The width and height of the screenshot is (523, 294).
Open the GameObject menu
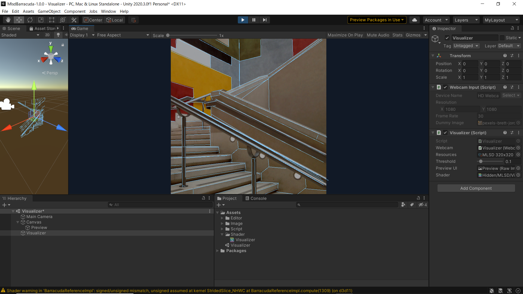[49, 11]
